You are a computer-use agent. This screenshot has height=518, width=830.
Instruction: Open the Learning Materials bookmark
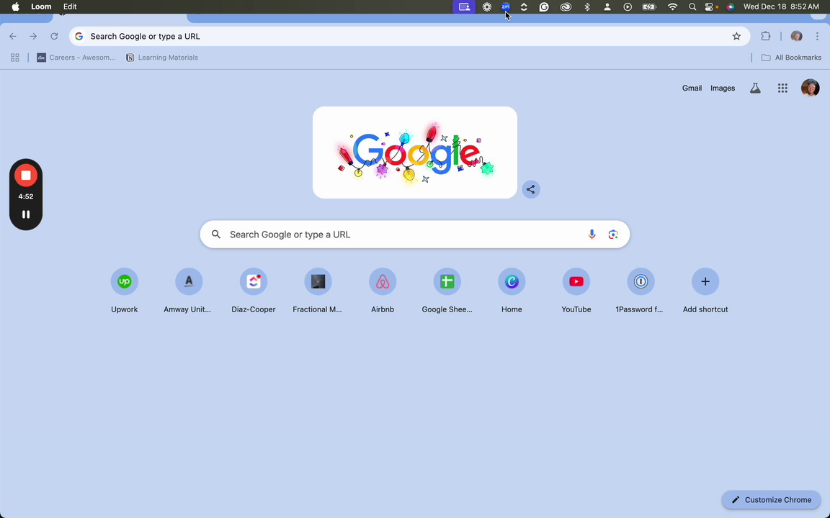(162, 58)
